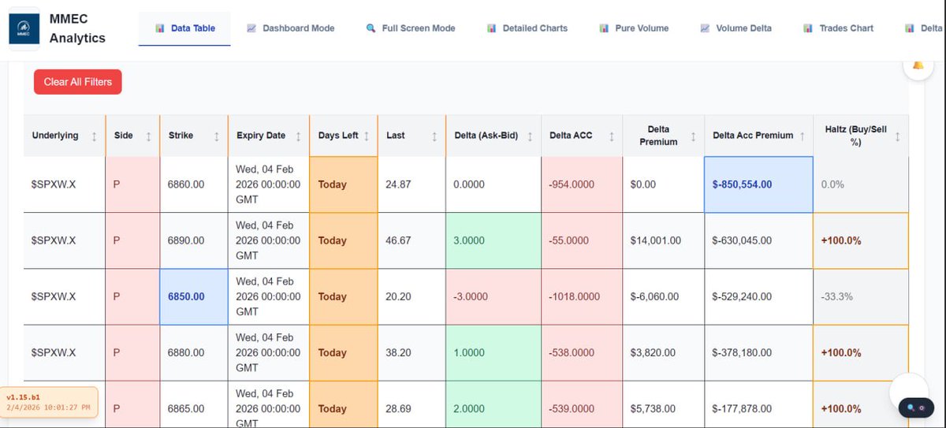Image resolution: width=946 pixels, height=428 pixels.
Task: Select the $-850,554.00 premium cell
Action: click(758, 184)
